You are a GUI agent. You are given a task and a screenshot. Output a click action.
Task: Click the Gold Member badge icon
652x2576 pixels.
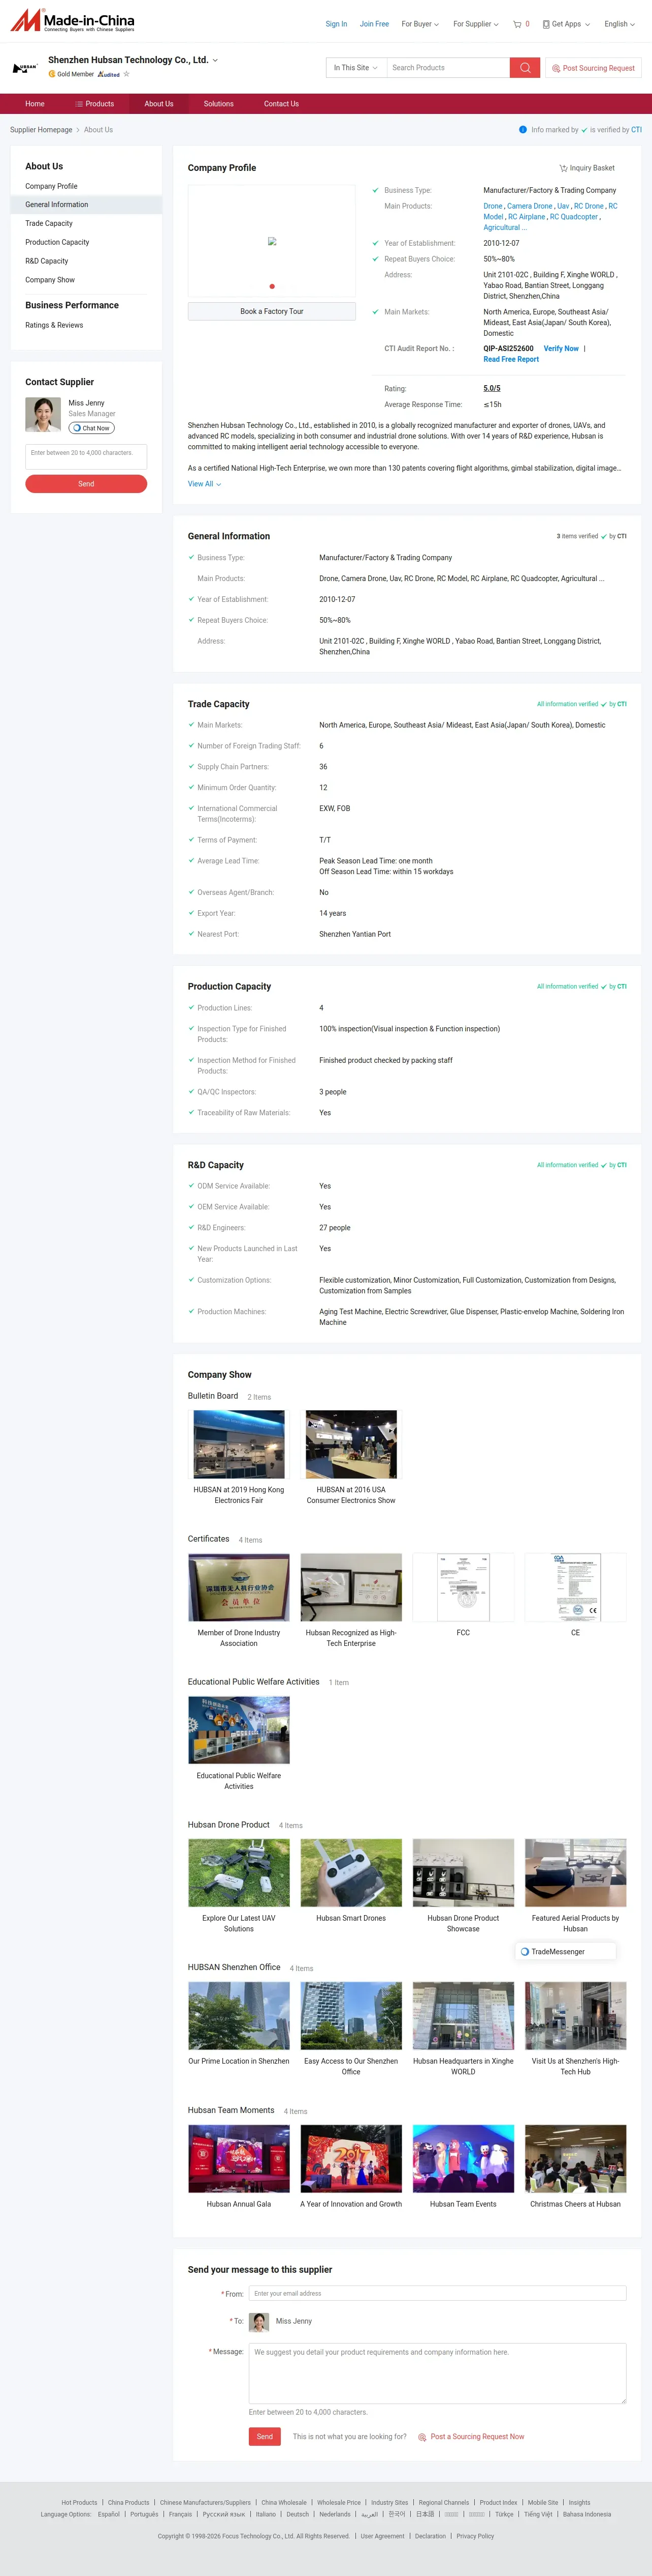click(52, 74)
